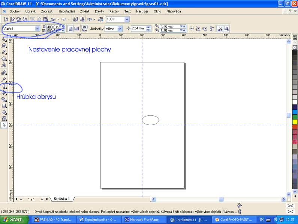Viewport: 298px width, 224px height.
Task: Open the Upravit menu
Action: [x=30, y=11]
